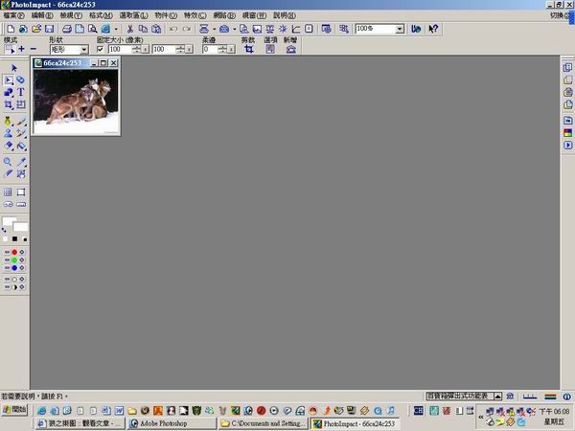Viewport: 575px width, 431px height.
Task: Toggle the fixed size (固定大小) checkbox
Action: click(x=100, y=49)
